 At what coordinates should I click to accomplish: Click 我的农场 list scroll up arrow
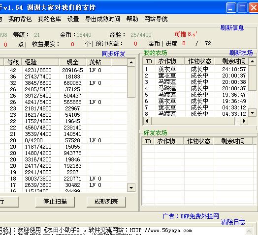(x=252, y=61)
